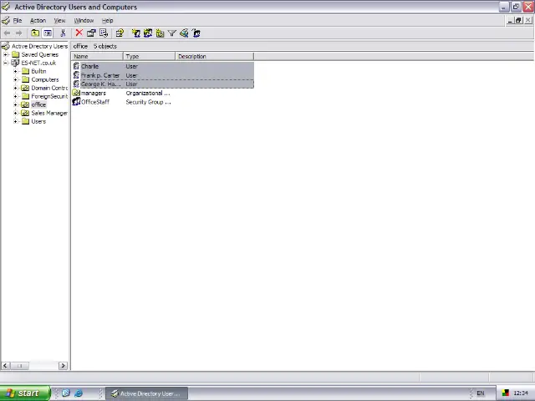Image resolution: width=535 pixels, height=401 pixels.
Task: Click the Charlie user icon
Action: (76, 66)
